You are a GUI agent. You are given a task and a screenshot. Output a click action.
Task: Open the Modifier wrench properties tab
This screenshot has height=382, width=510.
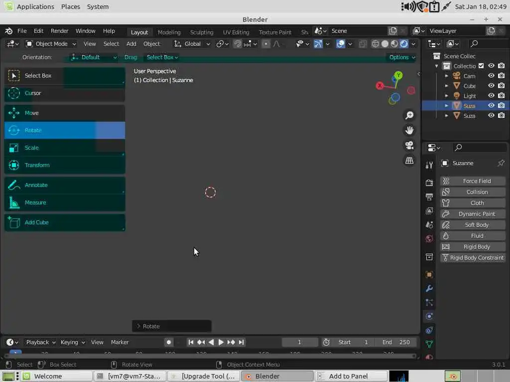pyautogui.click(x=429, y=288)
